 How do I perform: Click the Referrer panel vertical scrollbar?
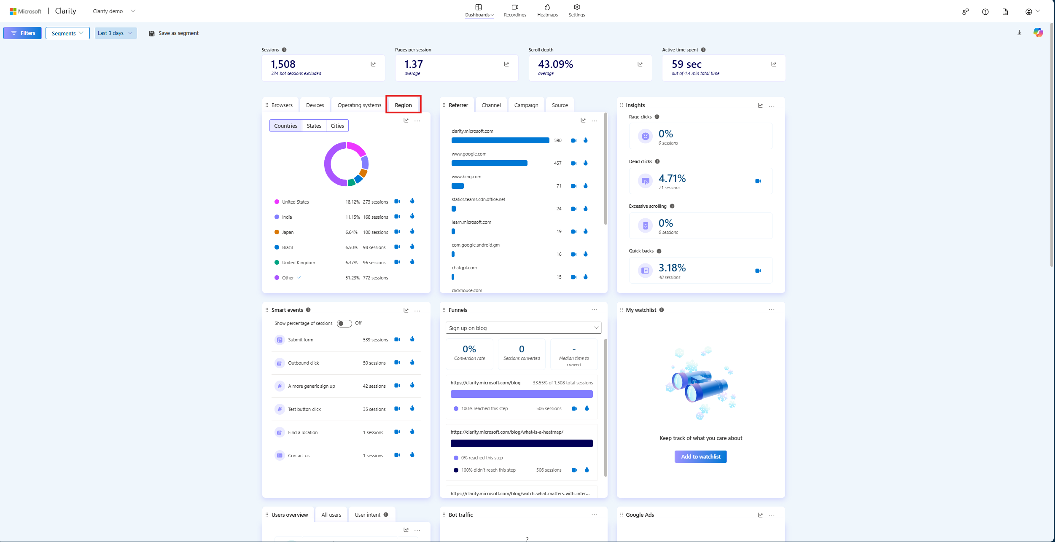pyautogui.click(x=606, y=169)
